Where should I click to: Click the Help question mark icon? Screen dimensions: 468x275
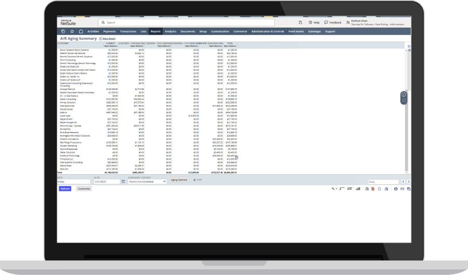(x=310, y=22)
